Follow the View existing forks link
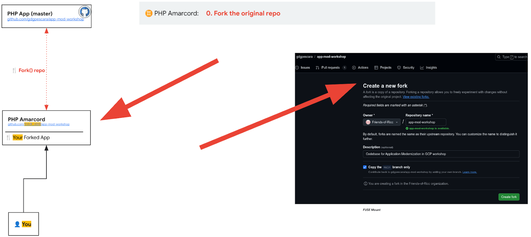The image size is (531, 237). click(x=416, y=97)
